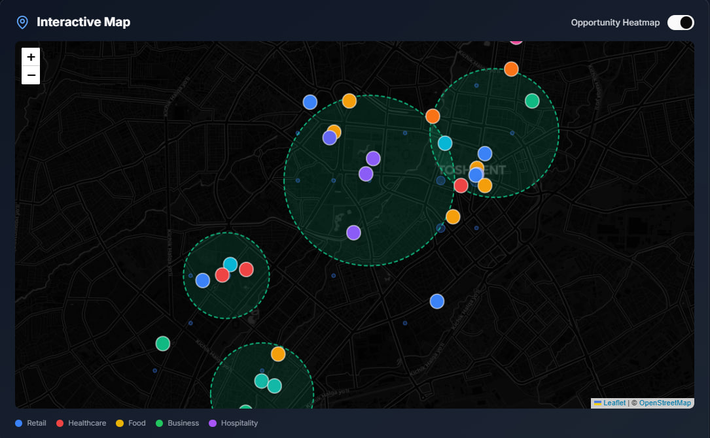Click the Hospitality legend color dot
Viewport: 710px width, 438px height.
click(x=213, y=423)
